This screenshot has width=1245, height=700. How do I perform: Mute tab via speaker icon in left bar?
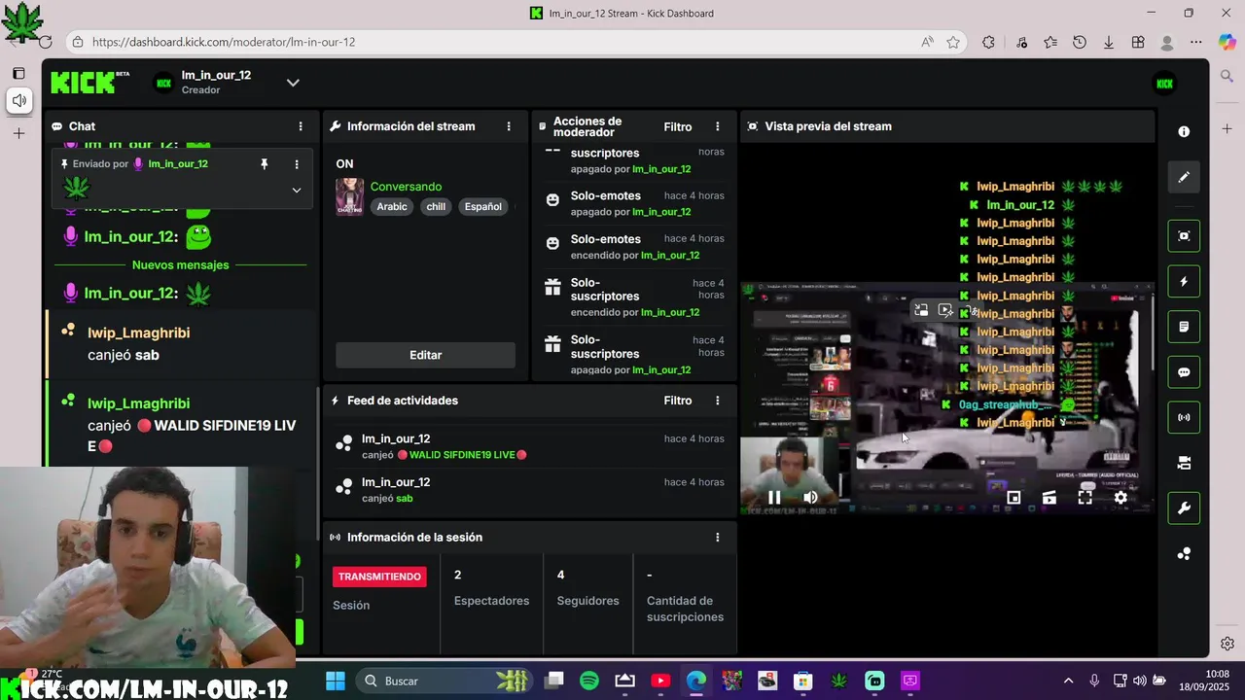pyautogui.click(x=18, y=100)
